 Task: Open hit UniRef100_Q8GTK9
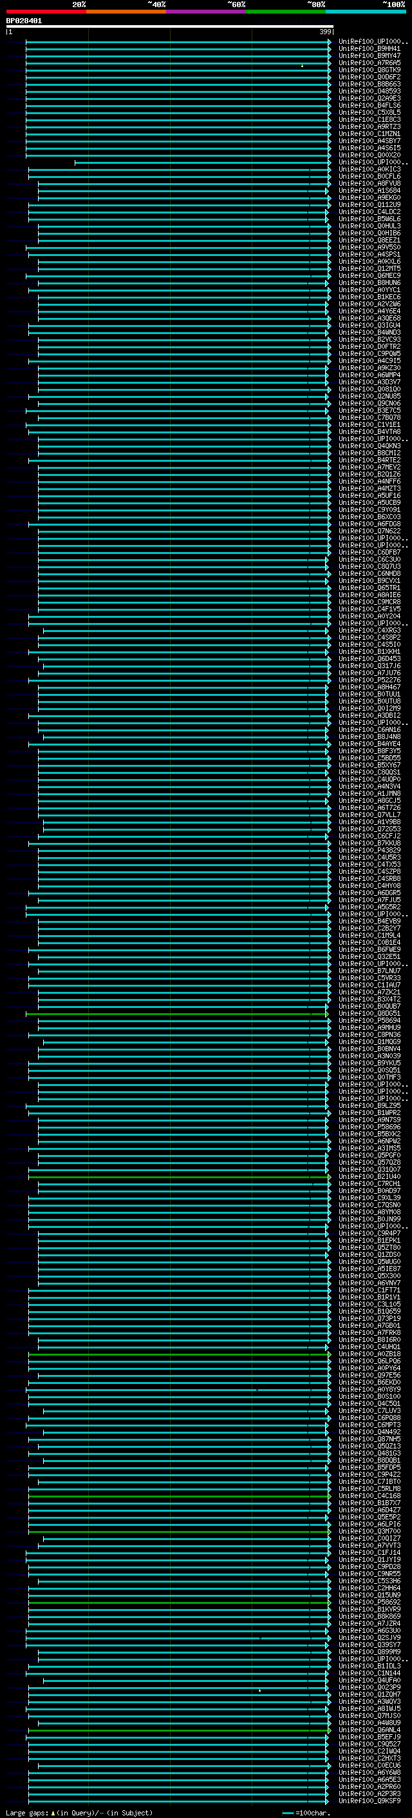pyautogui.click(x=370, y=70)
